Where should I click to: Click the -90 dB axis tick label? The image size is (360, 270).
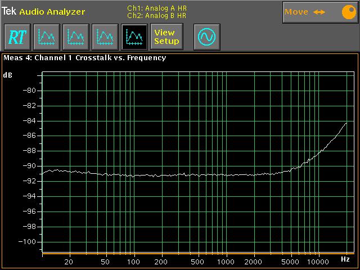click(28, 166)
